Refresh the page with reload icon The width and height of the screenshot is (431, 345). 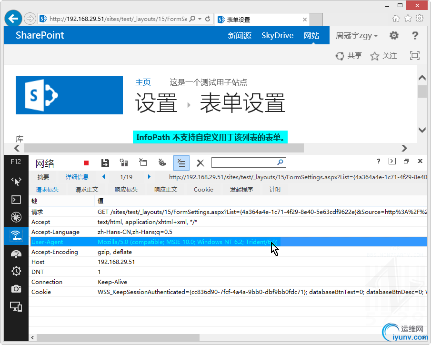pyautogui.click(x=208, y=19)
